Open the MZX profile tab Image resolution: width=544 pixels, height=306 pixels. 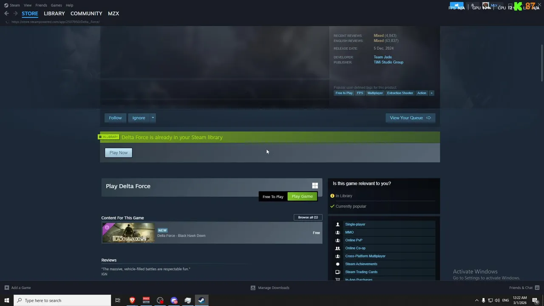pyautogui.click(x=113, y=14)
